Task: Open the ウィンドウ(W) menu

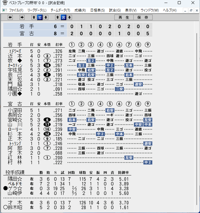Action: coord(150,10)
